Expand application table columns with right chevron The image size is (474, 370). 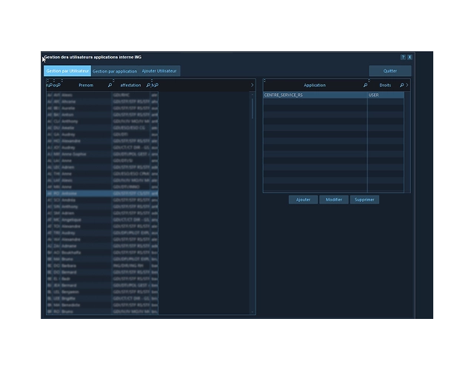pyautogui.click(x=407, y=85)
